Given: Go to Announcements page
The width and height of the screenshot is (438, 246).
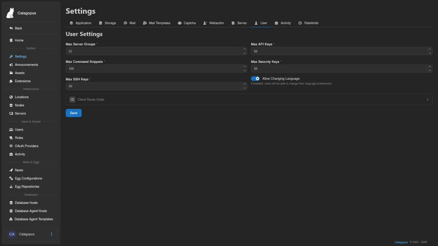Looking at the screenshot, I should click(31, 65).
